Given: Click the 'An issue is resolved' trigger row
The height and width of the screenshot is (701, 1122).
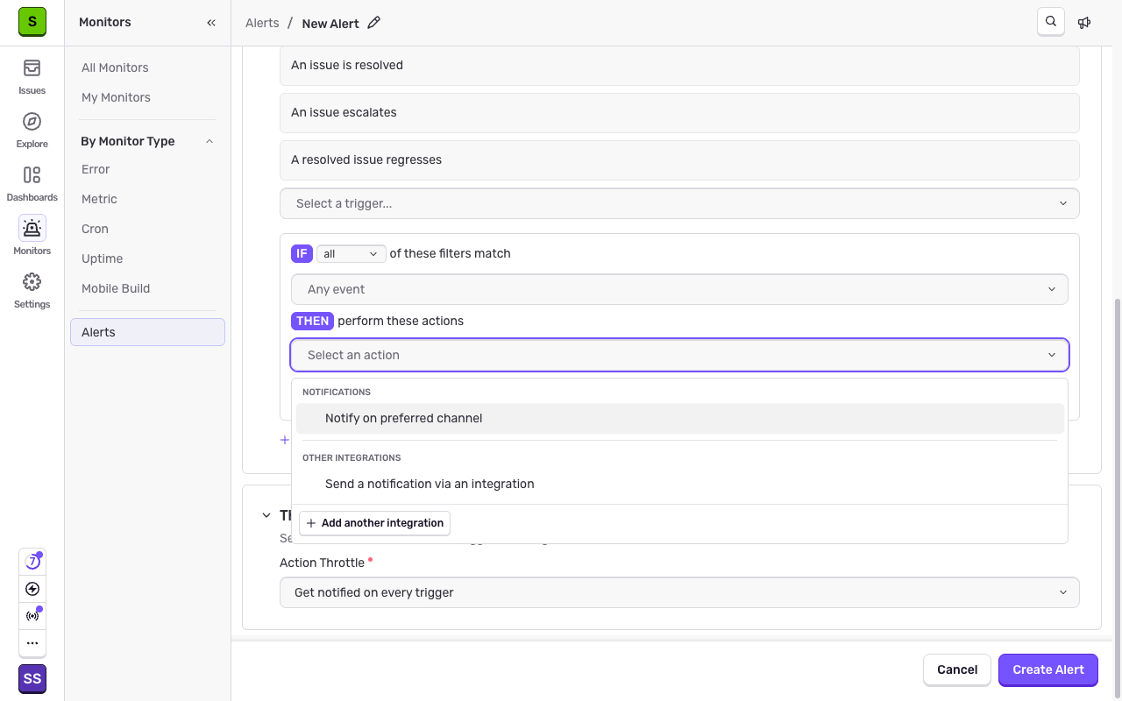Looking at the screenshot, I should tap(679, 65).
